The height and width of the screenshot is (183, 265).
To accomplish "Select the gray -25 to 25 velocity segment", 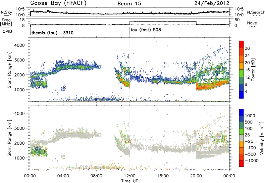I will coord(241,138).
